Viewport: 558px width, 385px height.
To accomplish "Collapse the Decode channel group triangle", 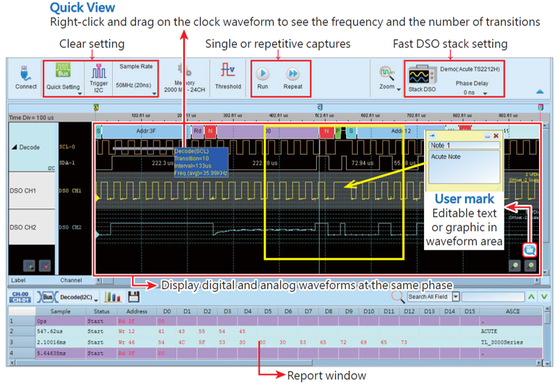I will (15, 148).
